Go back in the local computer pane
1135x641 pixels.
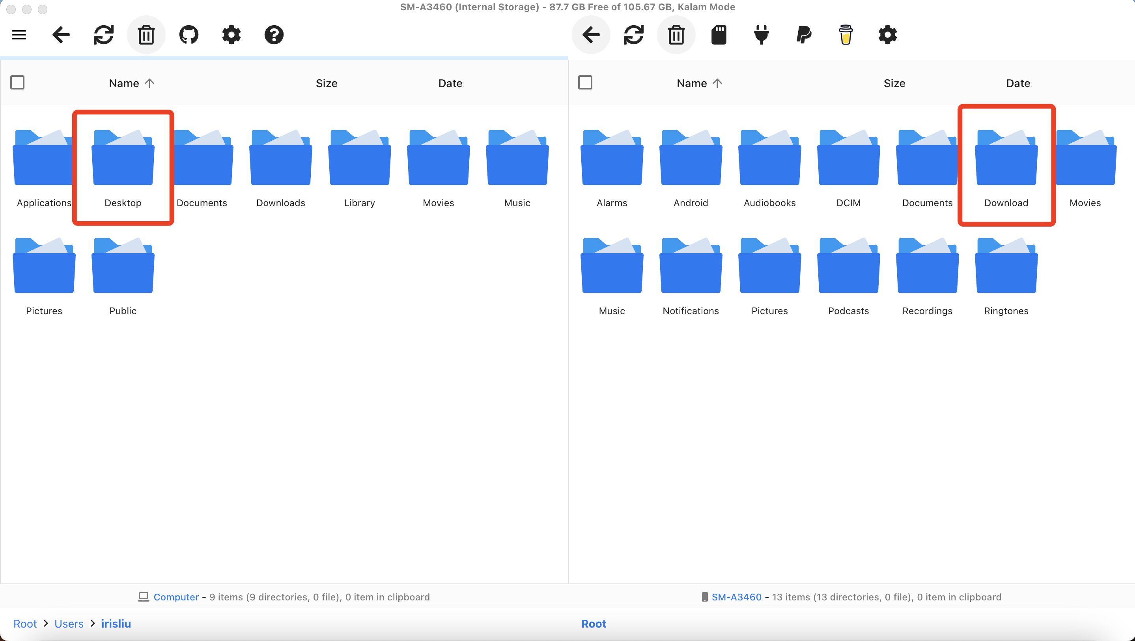61,35
